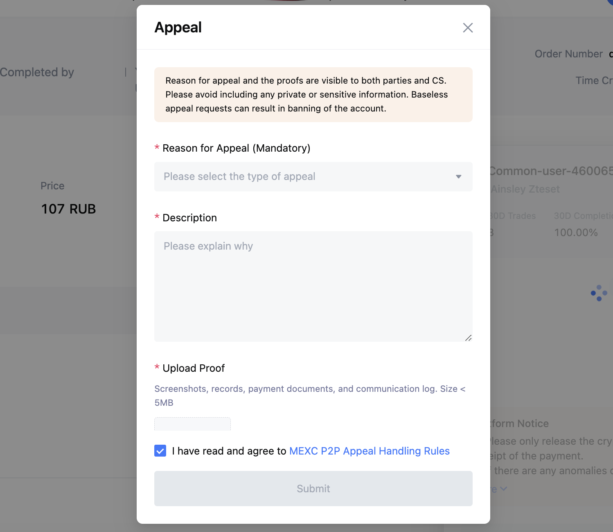Viewport: 613px width, 532px height.
Task: Click the dashed Upload Proof box
Action: pos(192,424)
